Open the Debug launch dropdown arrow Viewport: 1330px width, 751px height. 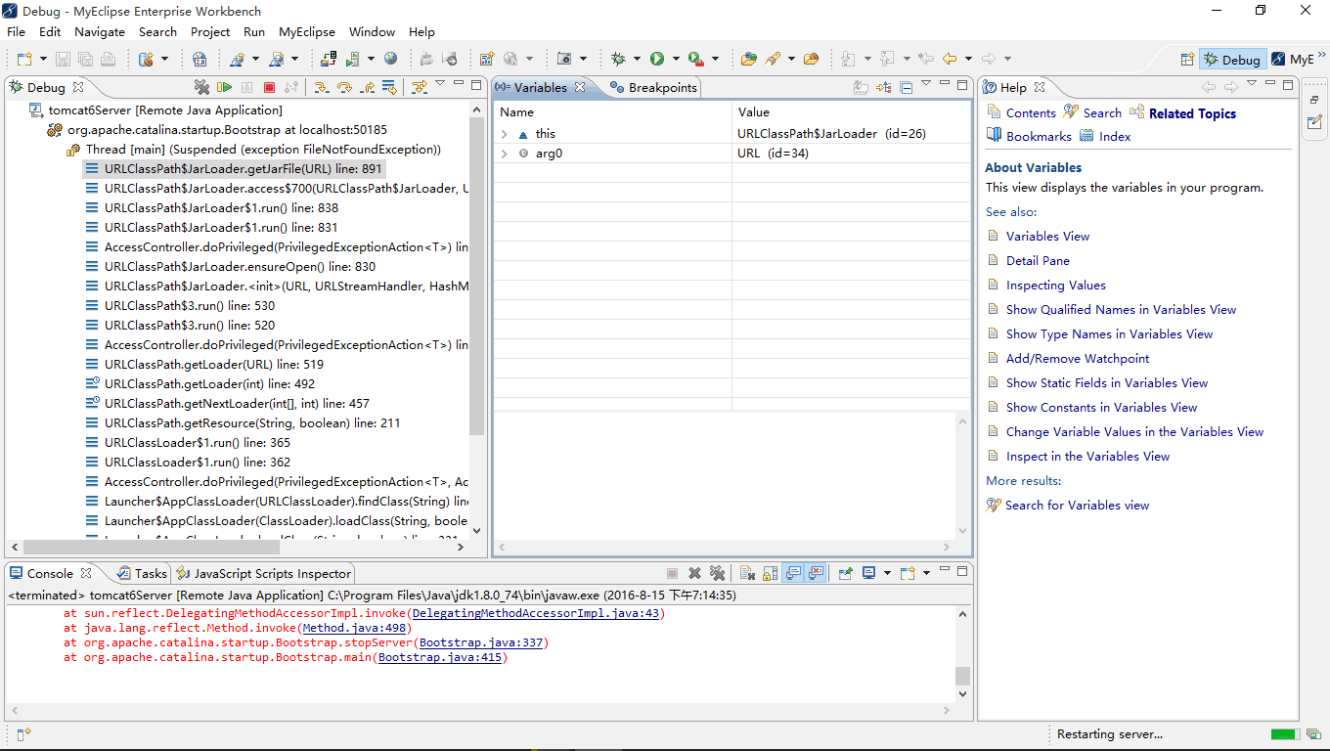[636, 59]
